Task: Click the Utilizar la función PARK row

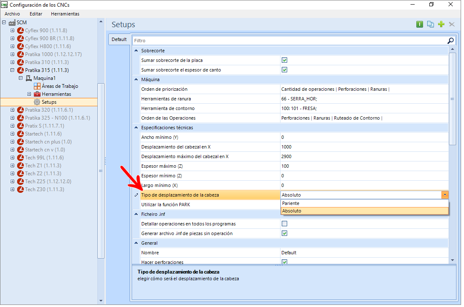Action: click(x=210, y=205)
